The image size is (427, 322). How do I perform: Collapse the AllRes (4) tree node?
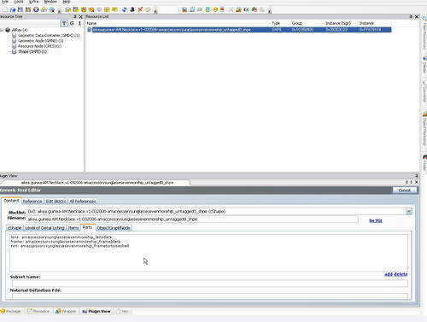tap(2, 30)
